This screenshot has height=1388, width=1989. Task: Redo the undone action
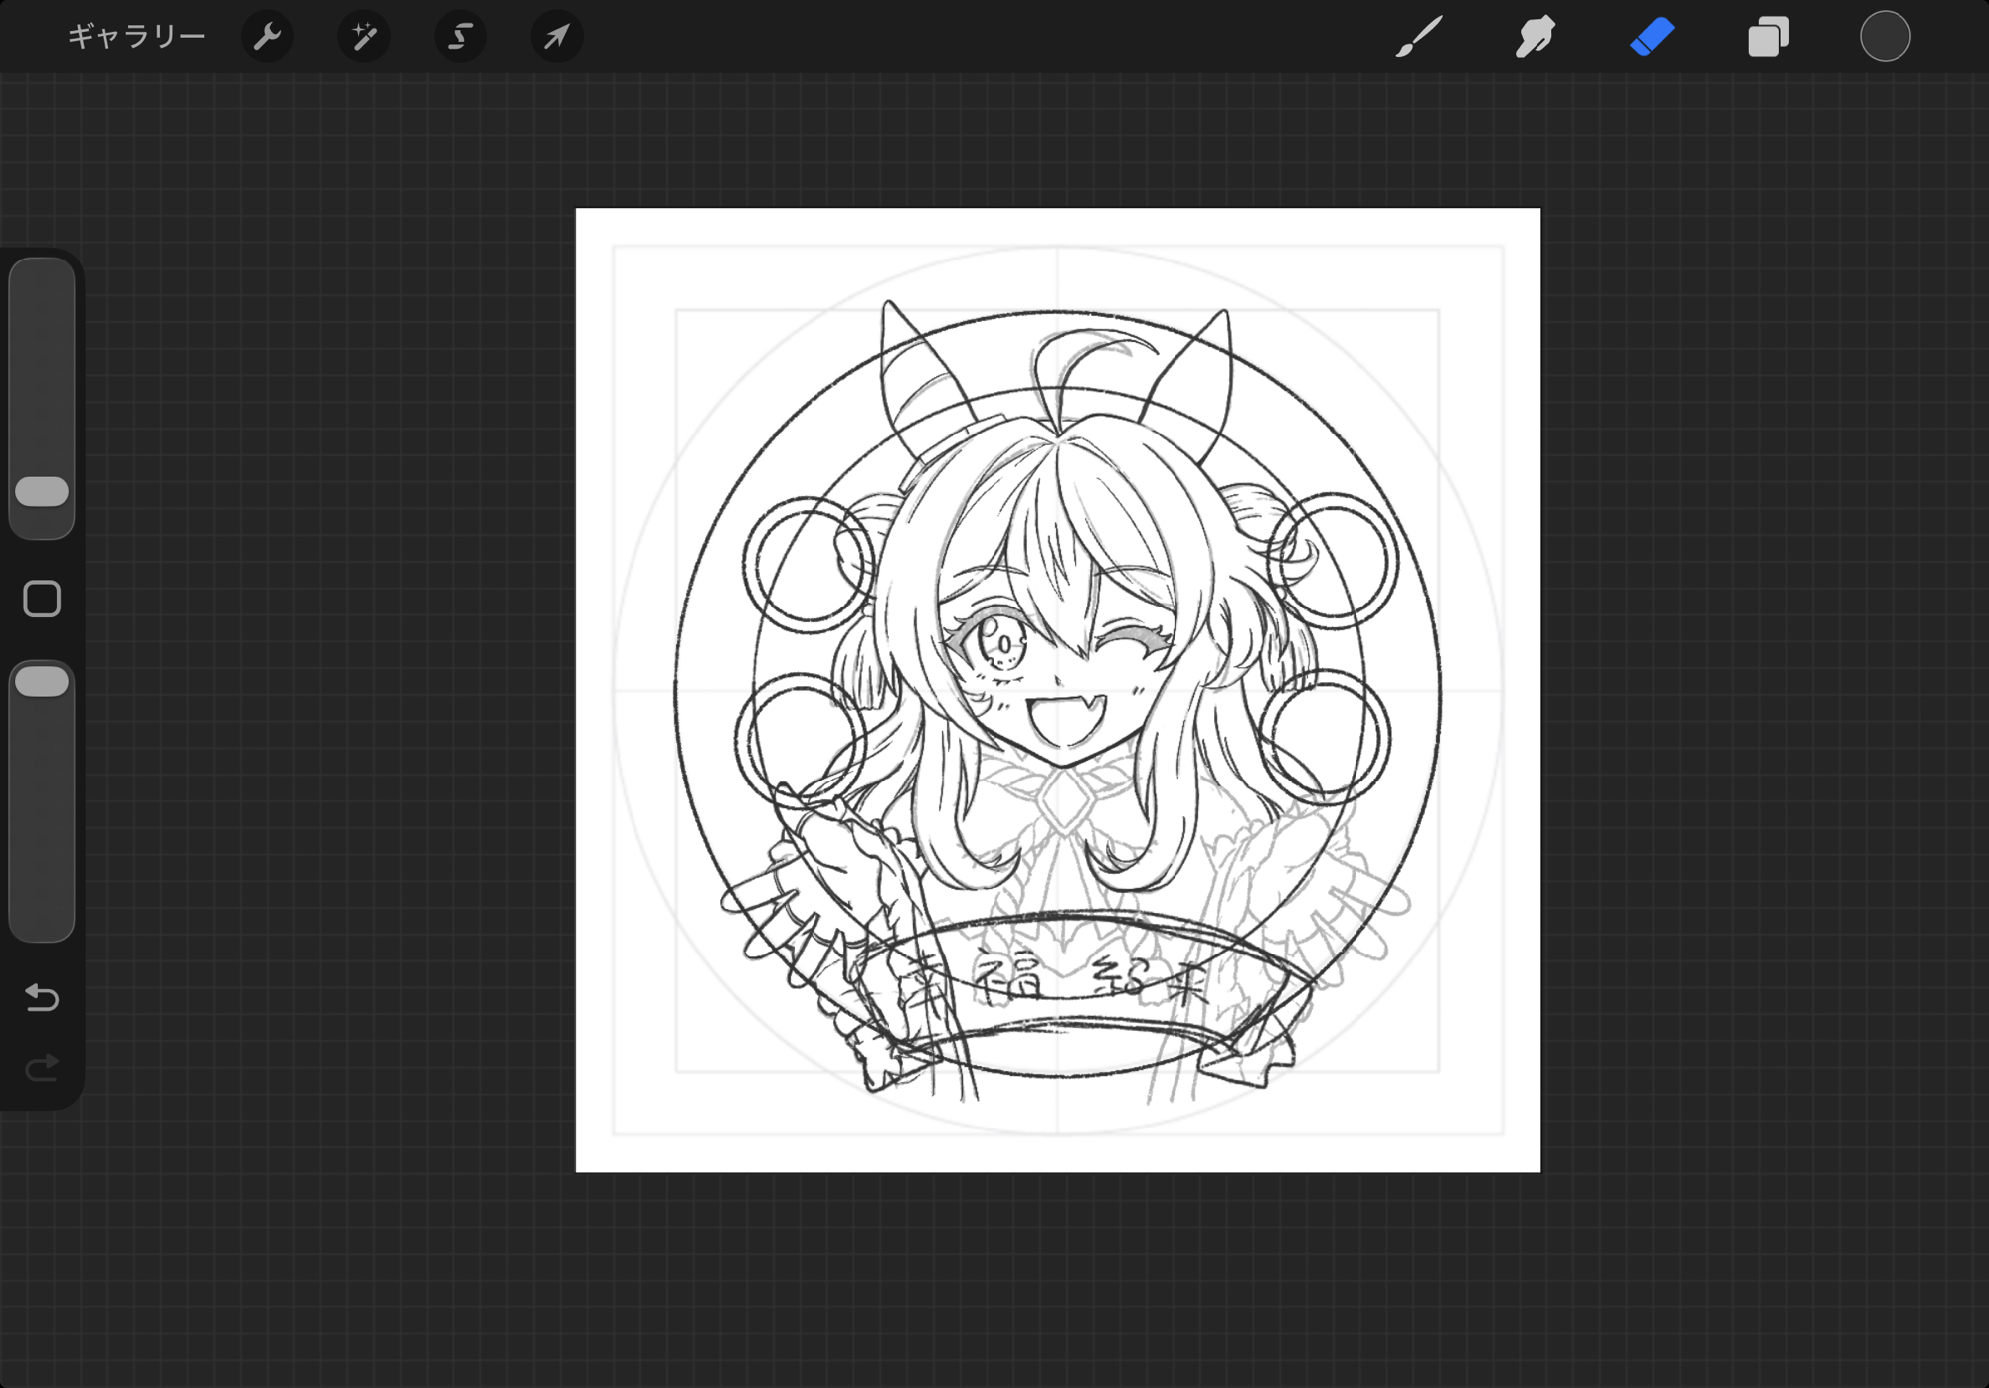pyautogui.click(x=42, y=1068)
